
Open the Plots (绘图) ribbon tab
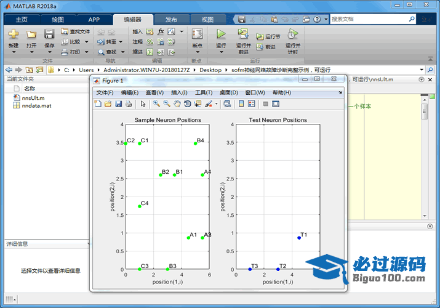[x=58, y=19]
